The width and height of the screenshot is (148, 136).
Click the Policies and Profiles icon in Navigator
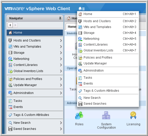[x=10, y=79]
